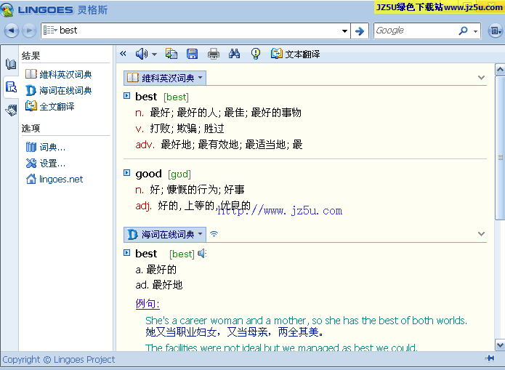505x370 pixels.
Task: Click the headword 'good' in results
Action: 148,174
